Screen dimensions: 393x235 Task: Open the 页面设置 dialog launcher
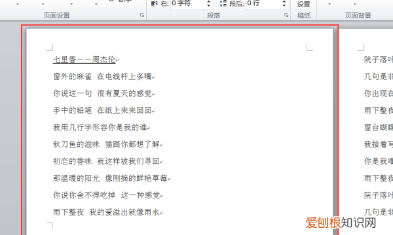point(142,15)
